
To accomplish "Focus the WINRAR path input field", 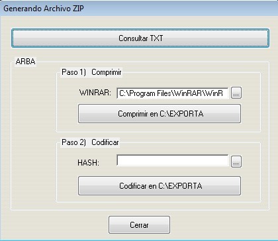I will [x=172, y=93].
